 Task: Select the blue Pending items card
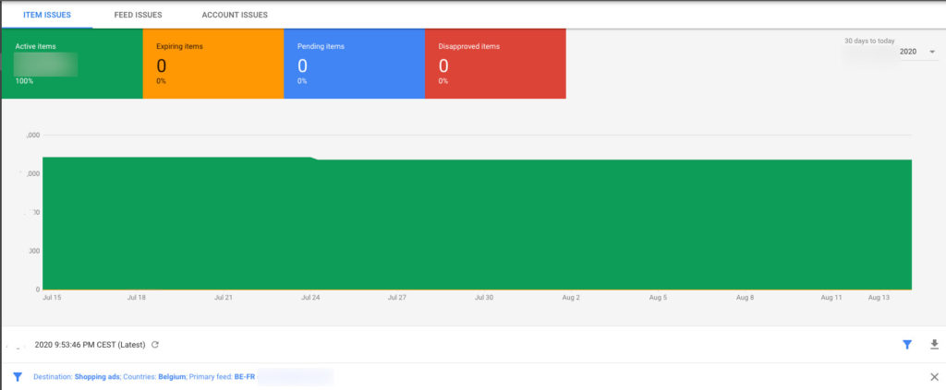[354, 64]
